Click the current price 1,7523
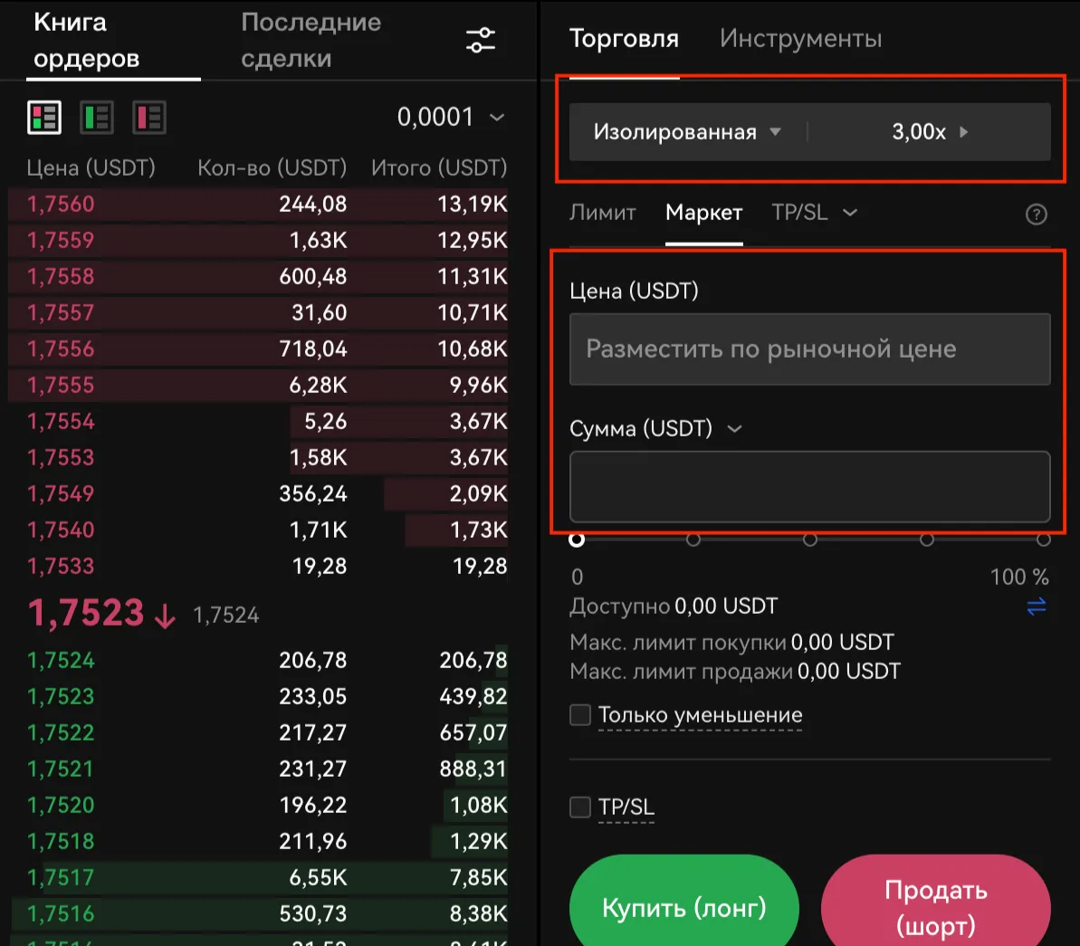 tap(86, 613)
